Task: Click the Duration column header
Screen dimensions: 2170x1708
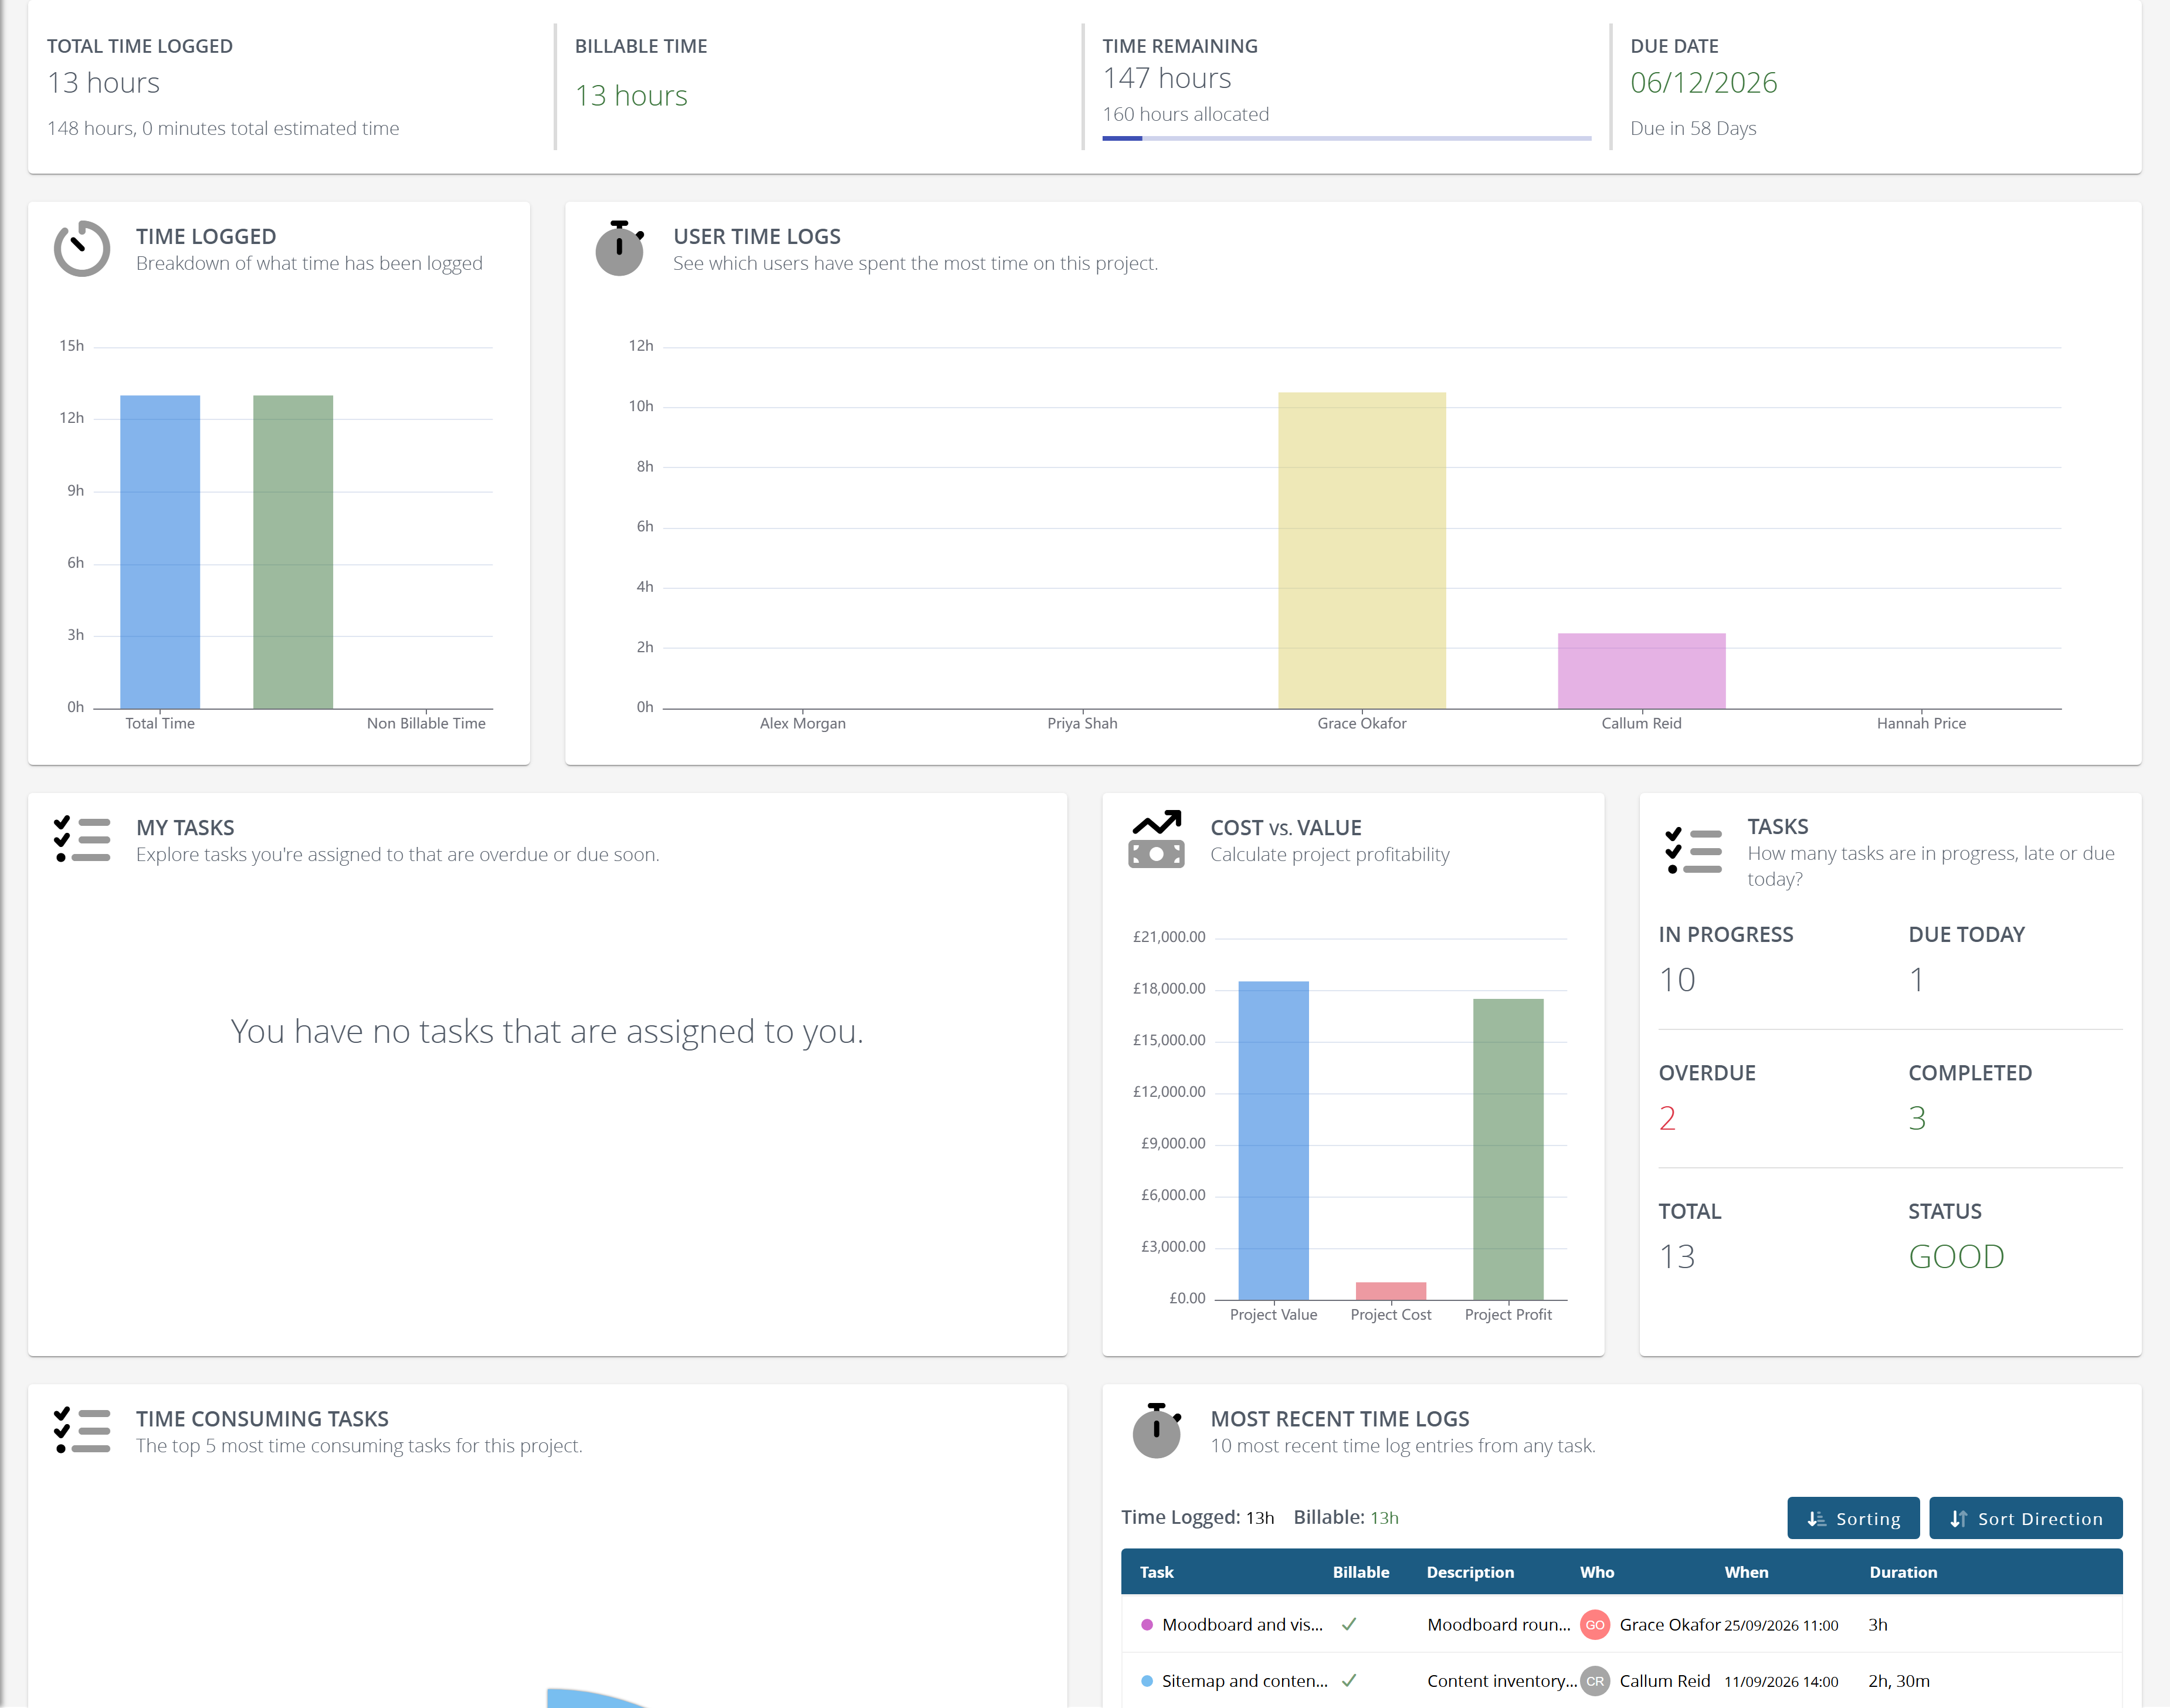Action: point(1903,1572)
